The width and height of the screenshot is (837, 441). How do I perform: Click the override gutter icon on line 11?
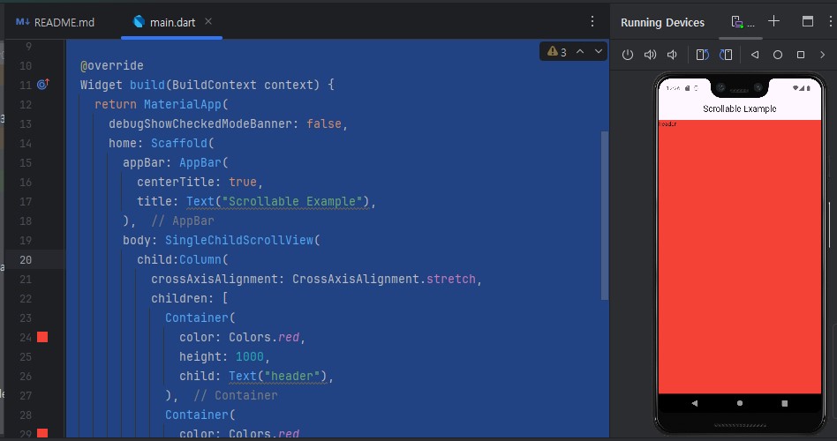43,85
